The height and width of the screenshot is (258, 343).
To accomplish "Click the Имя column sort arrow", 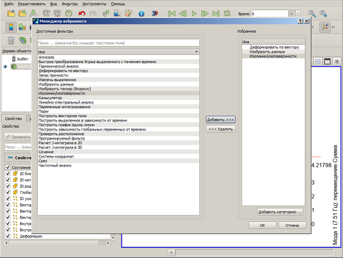I will click(196, 52).
